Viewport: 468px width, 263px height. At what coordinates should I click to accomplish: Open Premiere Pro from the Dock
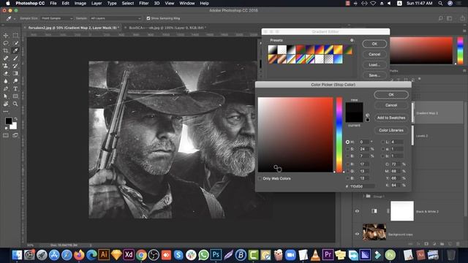pyautogui.click(x=328, y=255)
